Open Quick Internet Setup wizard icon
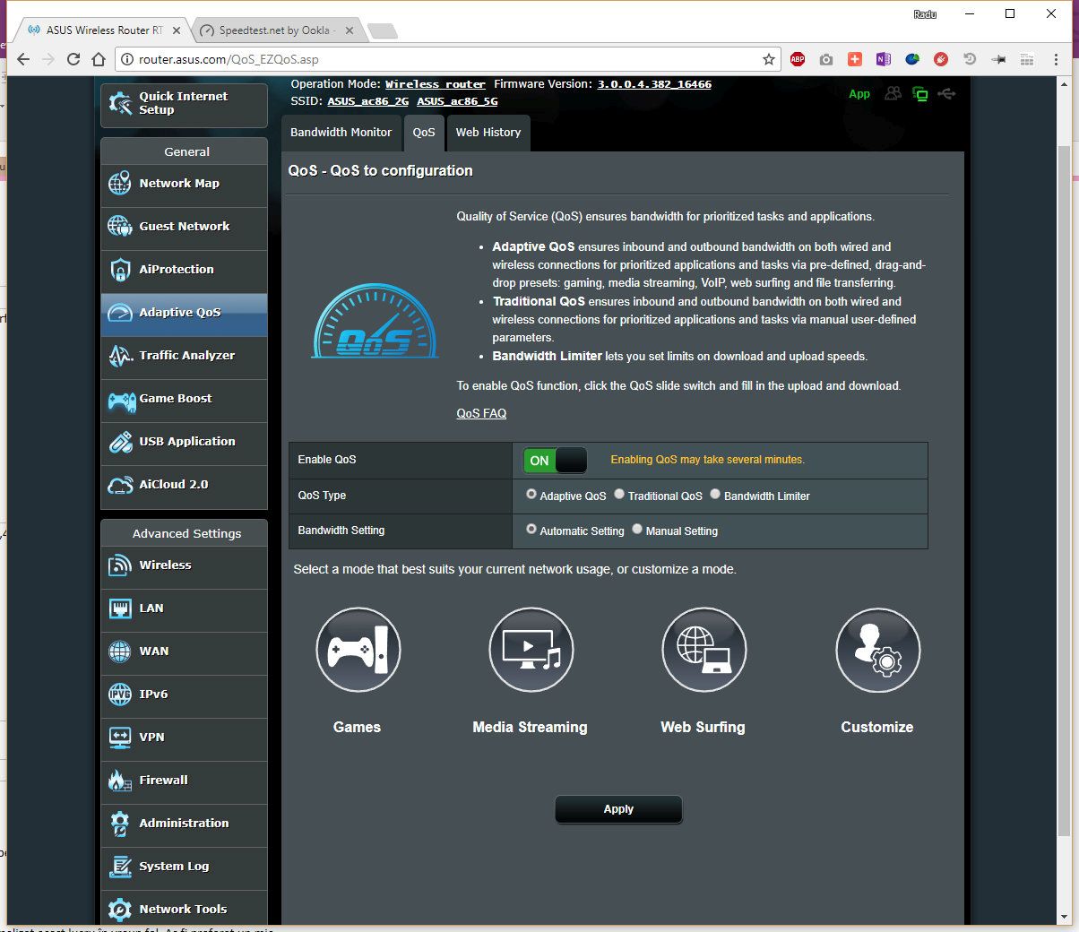The width and height of the screenshot is (1079, 932). [120, 103]
